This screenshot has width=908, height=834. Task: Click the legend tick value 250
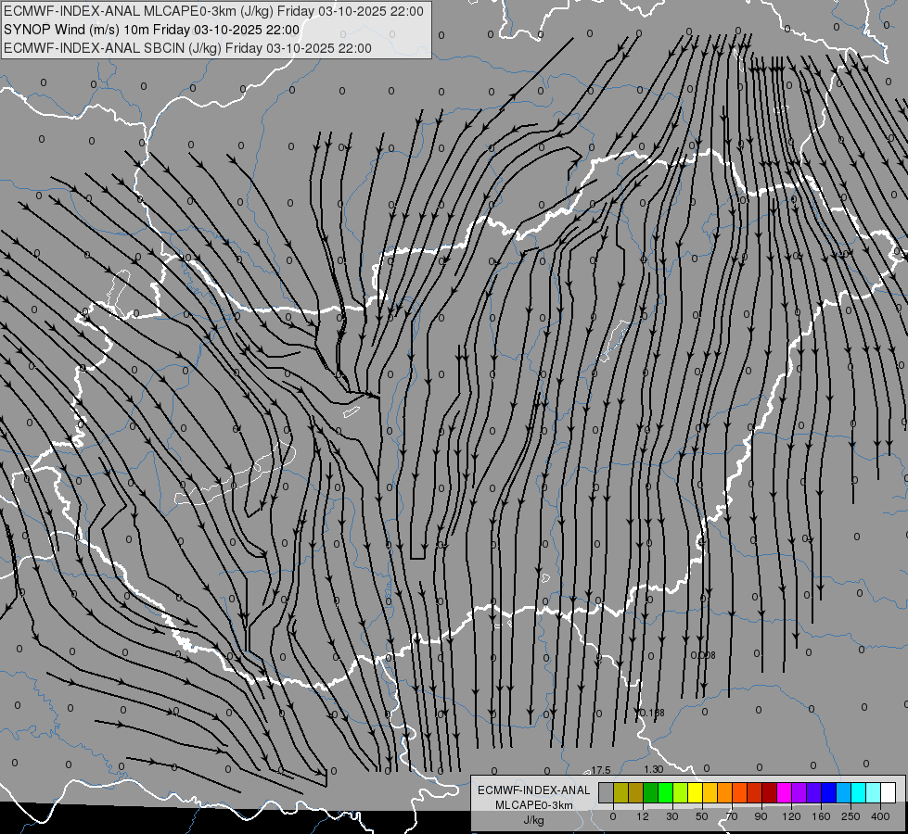point(850,816)
